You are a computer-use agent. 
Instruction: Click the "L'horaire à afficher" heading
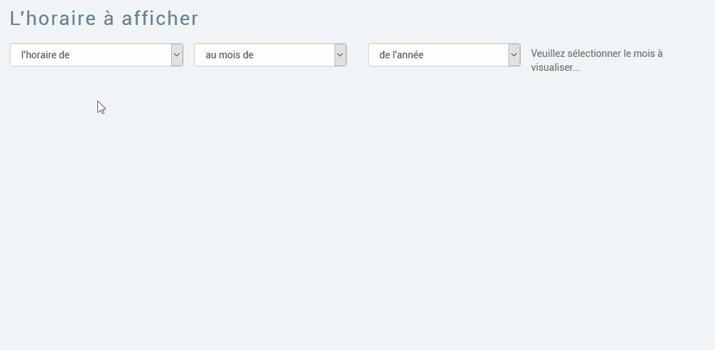[x=104, y=19]
